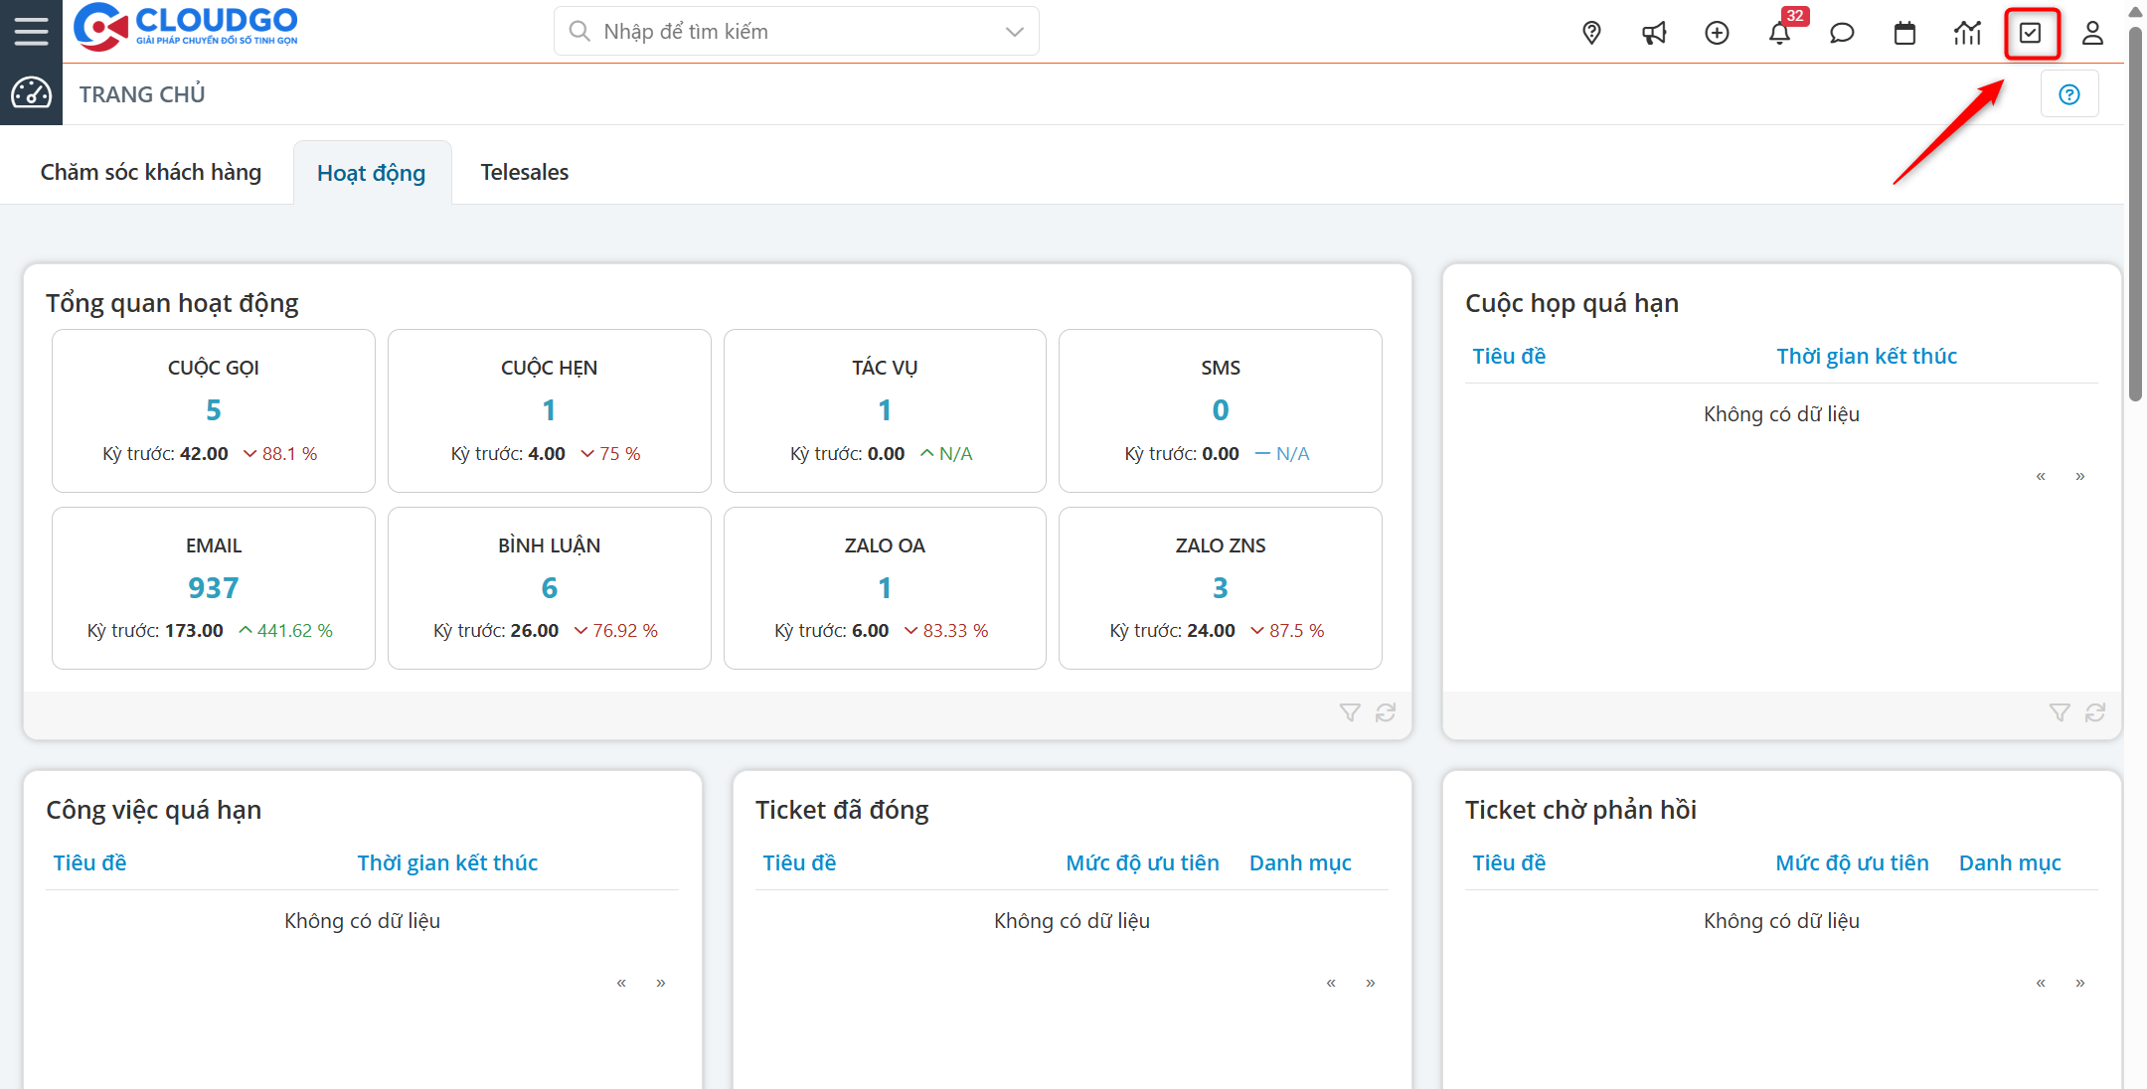Sort Công việc quá hạn by Thời gian kết thúc
The width and height of the screenshot is (2147, 1089).
(x=447, y=862)
